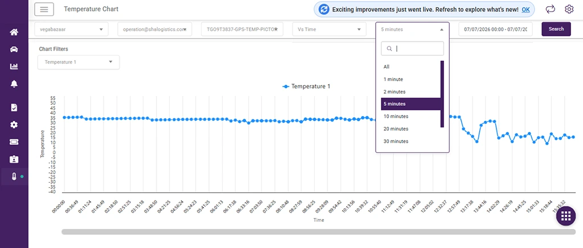Select the thermometer temperature icon
Screen dimensions: 583x248
pyautogui.click(x=14, y=177)
